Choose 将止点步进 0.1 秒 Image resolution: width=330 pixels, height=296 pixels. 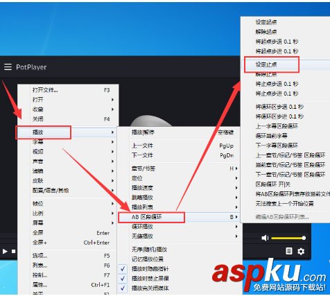point(286,94)
